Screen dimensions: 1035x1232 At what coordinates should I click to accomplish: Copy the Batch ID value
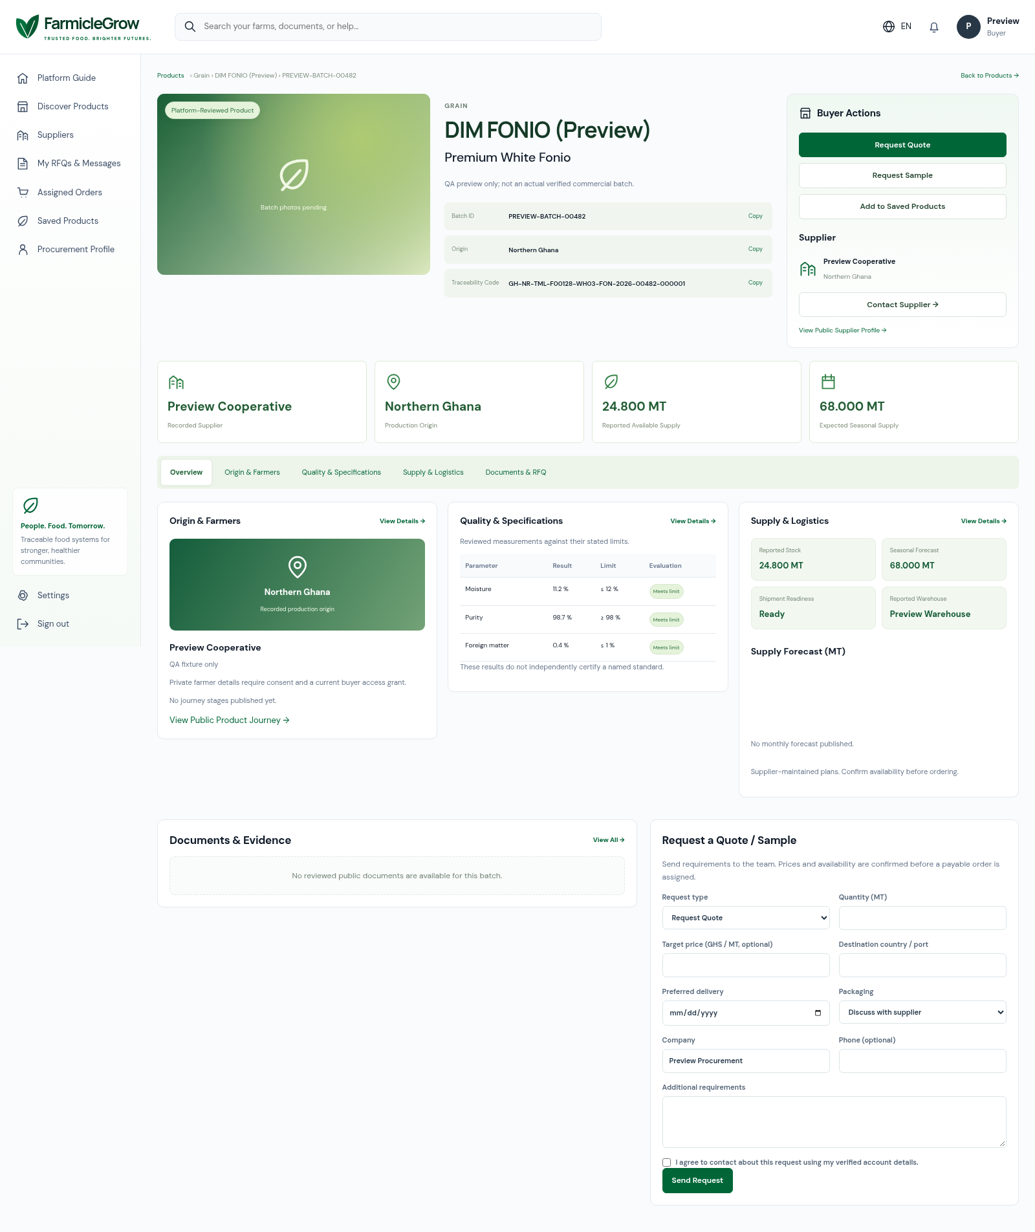pyautogui.click(x=756, y=216)
